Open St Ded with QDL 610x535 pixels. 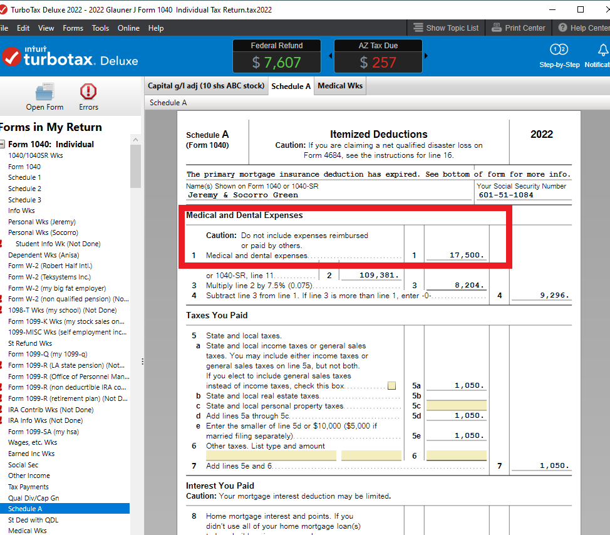tap(33, 520)
